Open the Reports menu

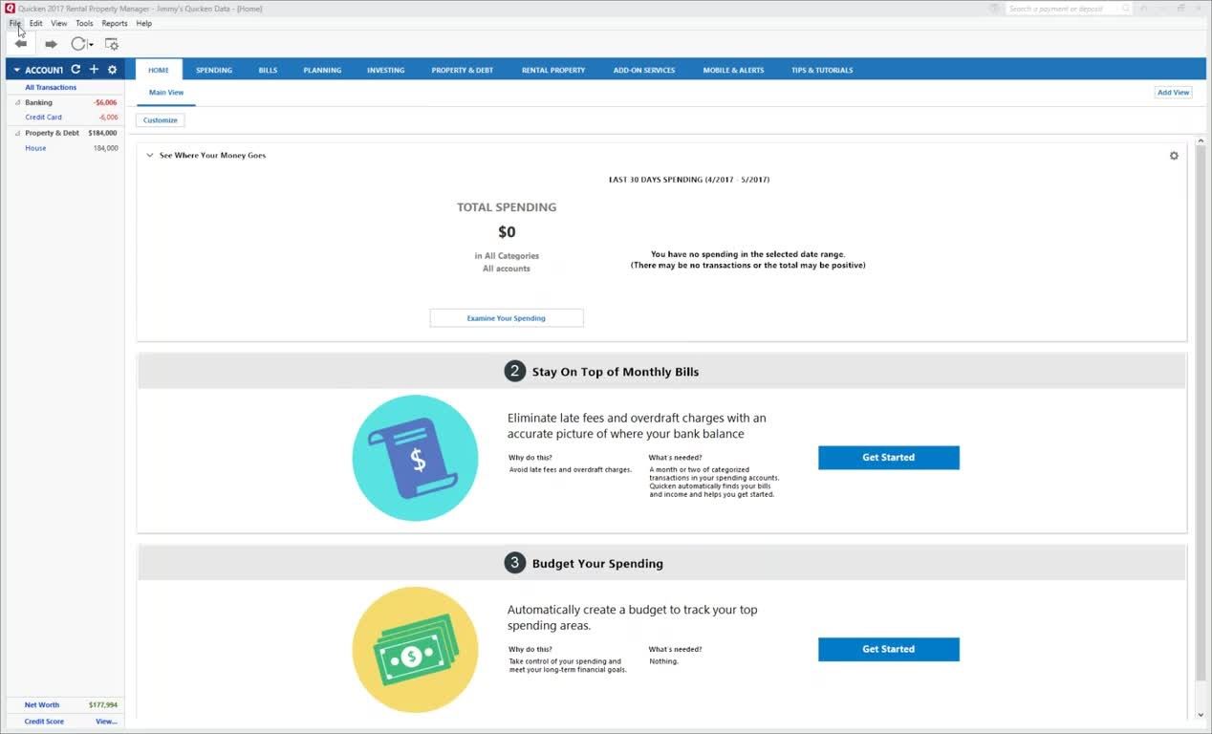(114, 23)
